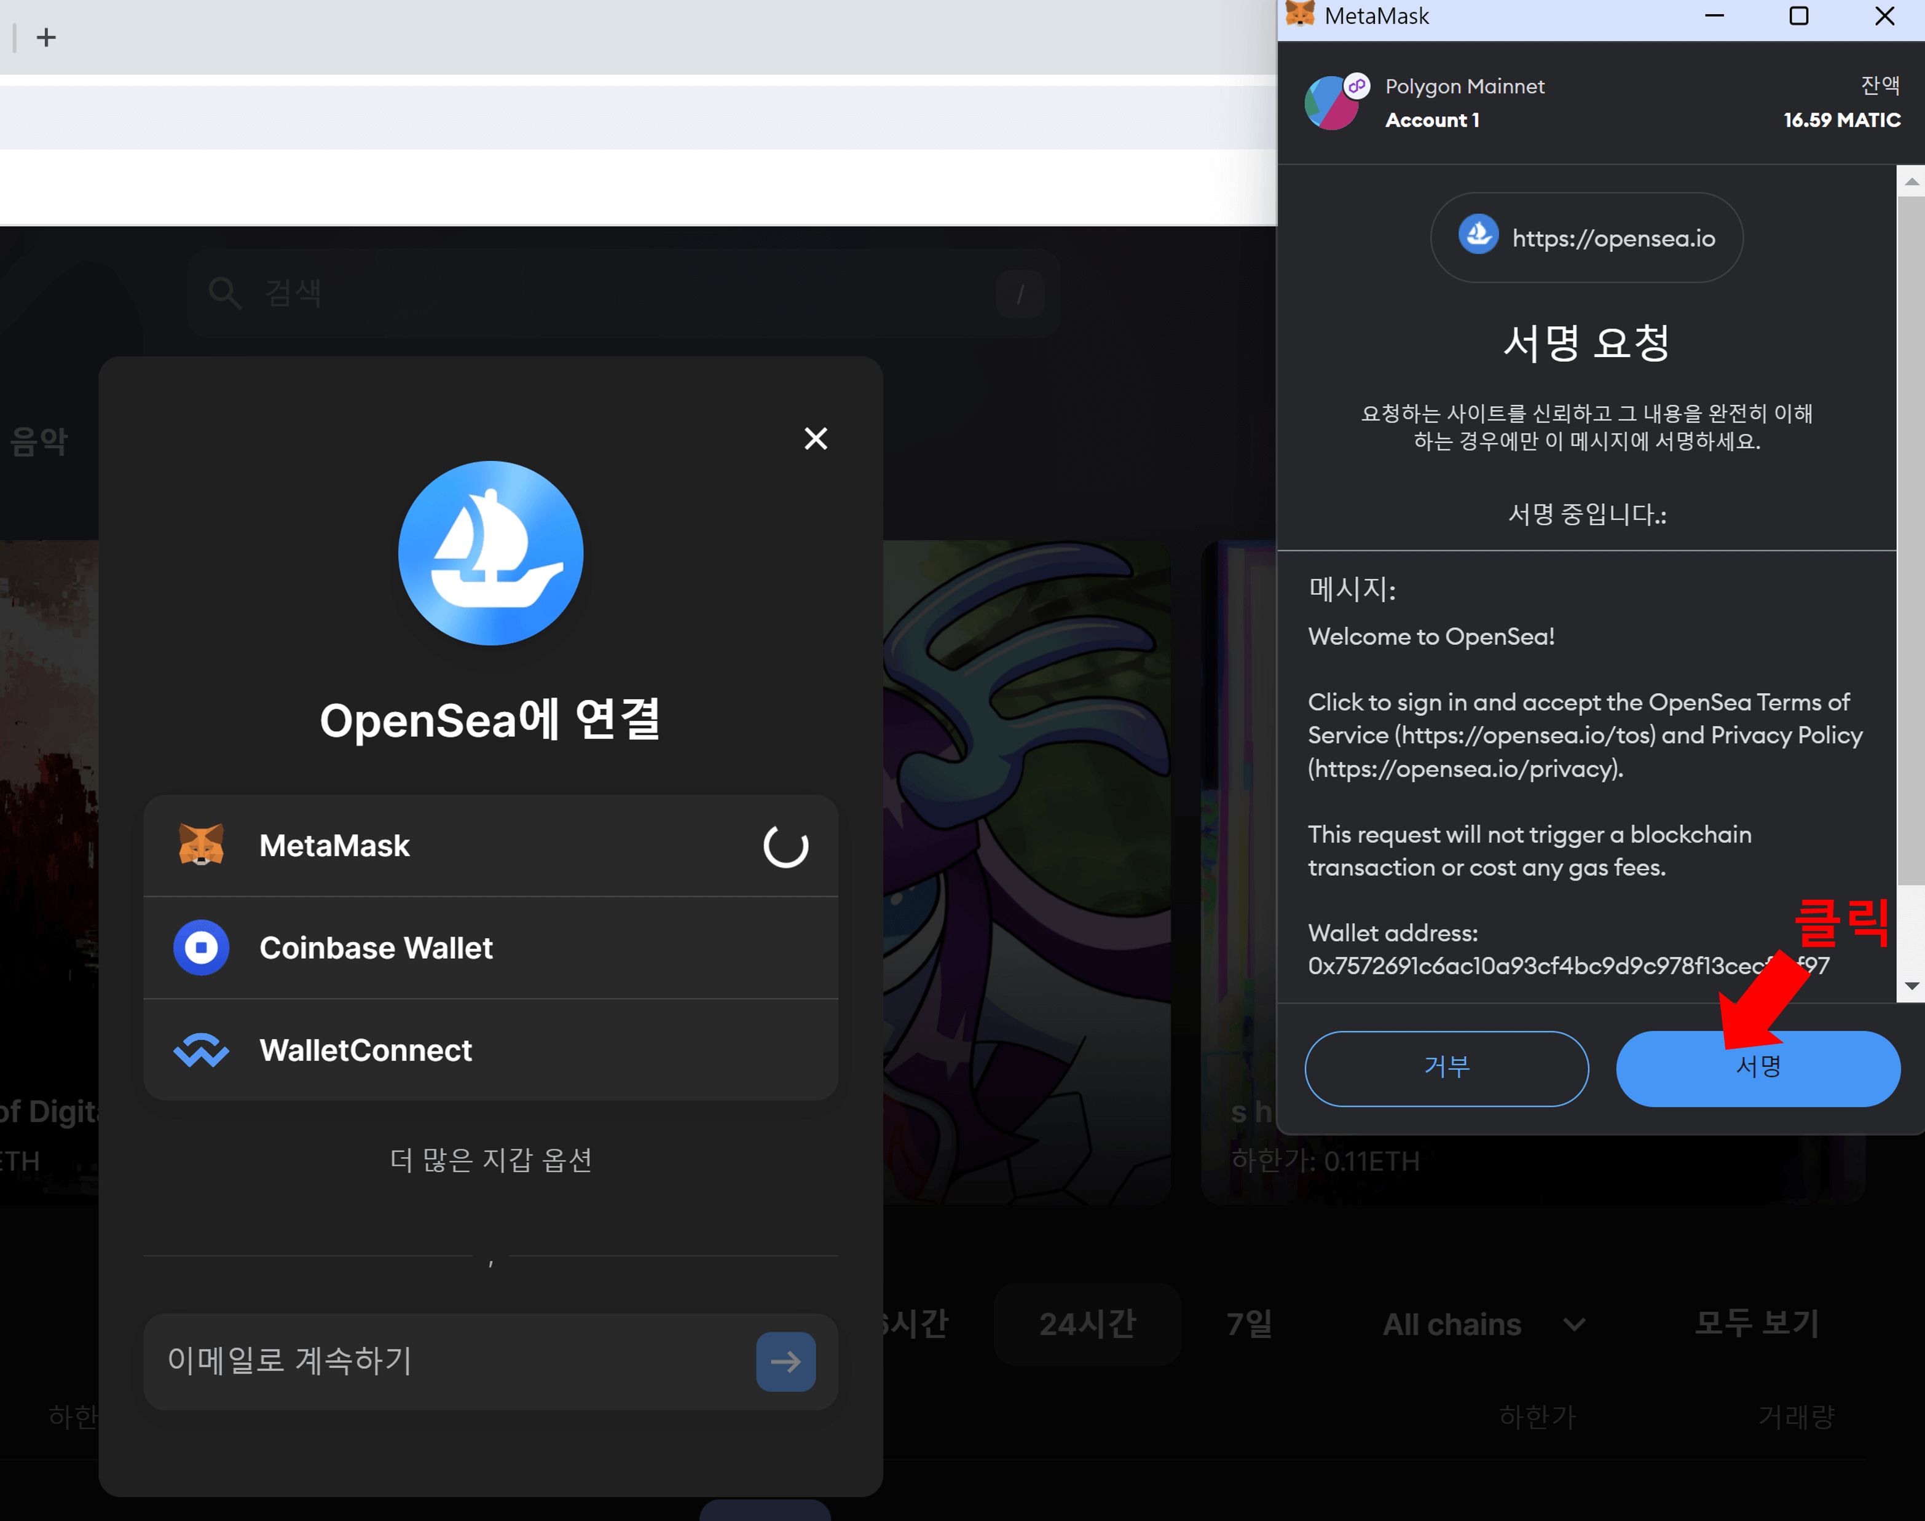Click the Polygon network icon in MetaMask
Screen dimensions: 1925x1521
(x=1333, y=103)
